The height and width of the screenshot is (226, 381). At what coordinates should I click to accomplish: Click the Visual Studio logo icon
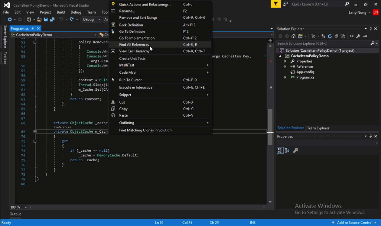pos(7,5)
